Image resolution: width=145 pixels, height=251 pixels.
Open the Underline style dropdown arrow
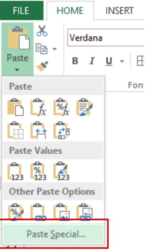tap(122, 61)
